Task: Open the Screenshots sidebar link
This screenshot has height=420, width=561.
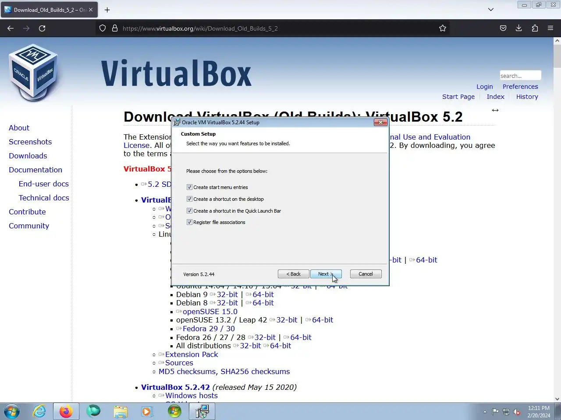Action: coord(30,142)
